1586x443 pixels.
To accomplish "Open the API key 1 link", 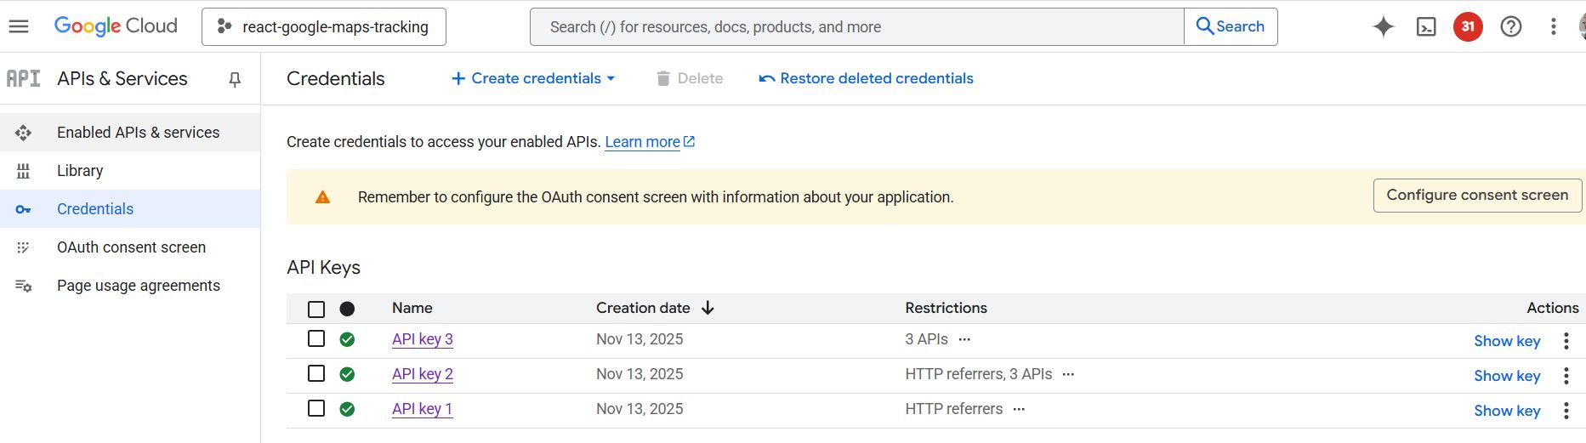I will (422, 409).
